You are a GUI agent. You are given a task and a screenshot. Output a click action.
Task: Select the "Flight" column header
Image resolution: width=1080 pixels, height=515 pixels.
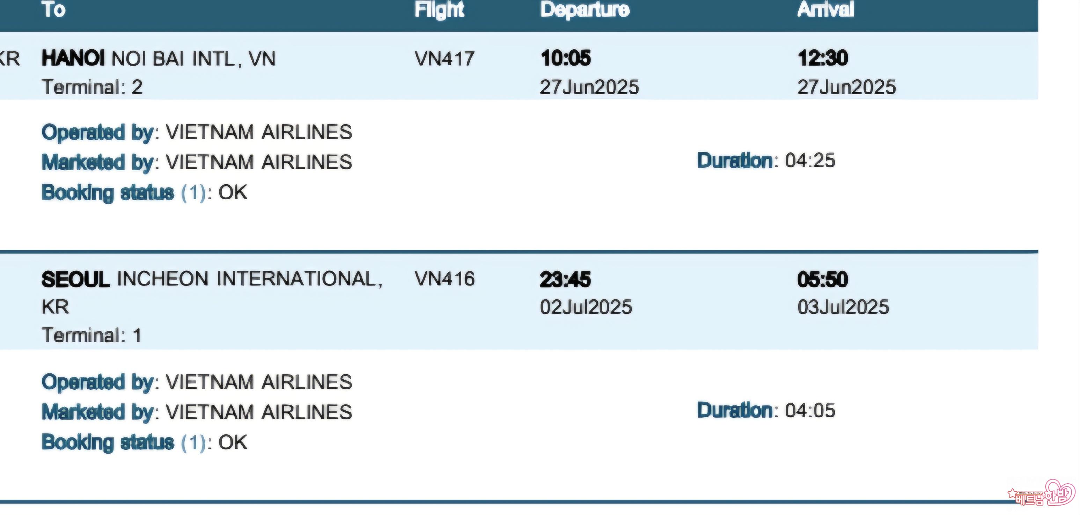click(x=439, y=10)
